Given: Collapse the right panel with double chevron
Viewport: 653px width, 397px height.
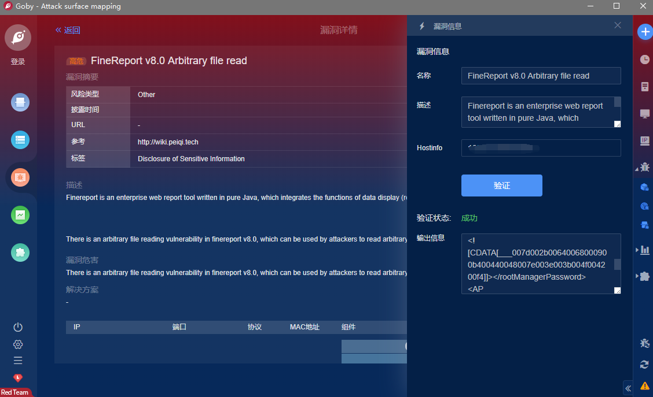Looking at the screenshot, I should pyautogui.click(x=628, y=388).
